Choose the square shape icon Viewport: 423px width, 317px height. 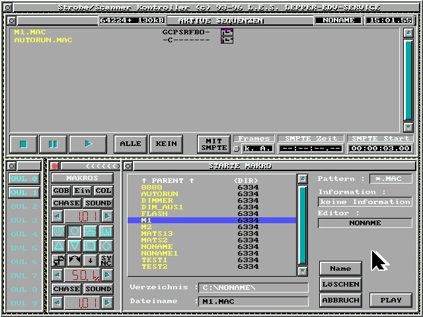pyautogui.click(x=90, y=246)
